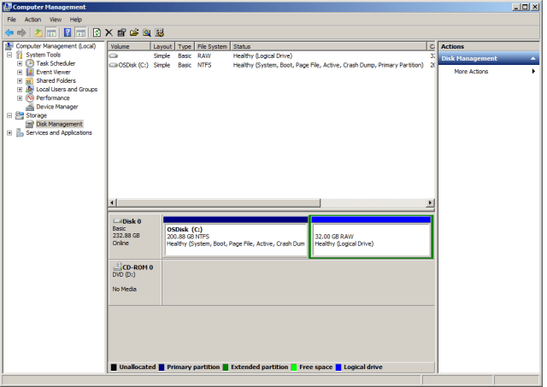Open More Actions in Actions pane
The height and width of the screenshot is (387, 547).
(471, 71)
